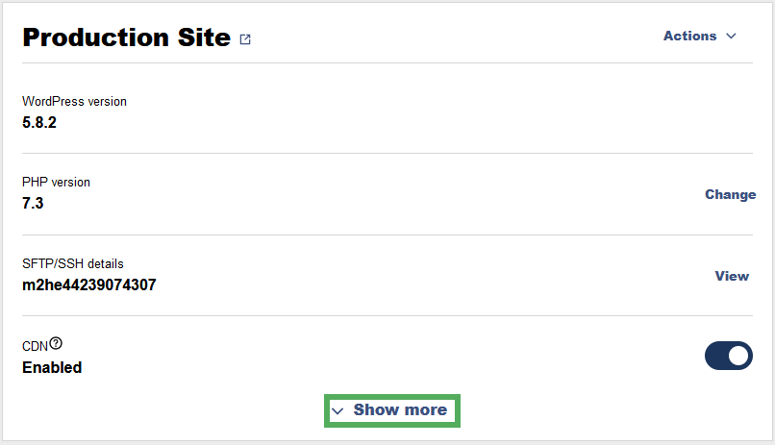Click the SFTP/SSH details label
Image resolution: width=775 pixels, height=445 pixels.
click(73, 263)
